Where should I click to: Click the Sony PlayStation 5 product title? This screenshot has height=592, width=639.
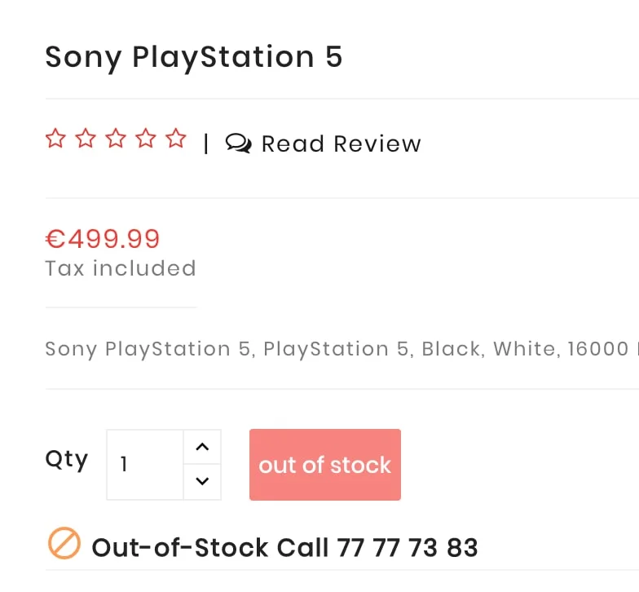pos(194,57)
